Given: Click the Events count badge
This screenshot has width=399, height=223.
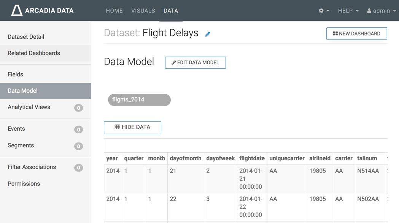Looking at the screenshot, I should tap(78, 130).
